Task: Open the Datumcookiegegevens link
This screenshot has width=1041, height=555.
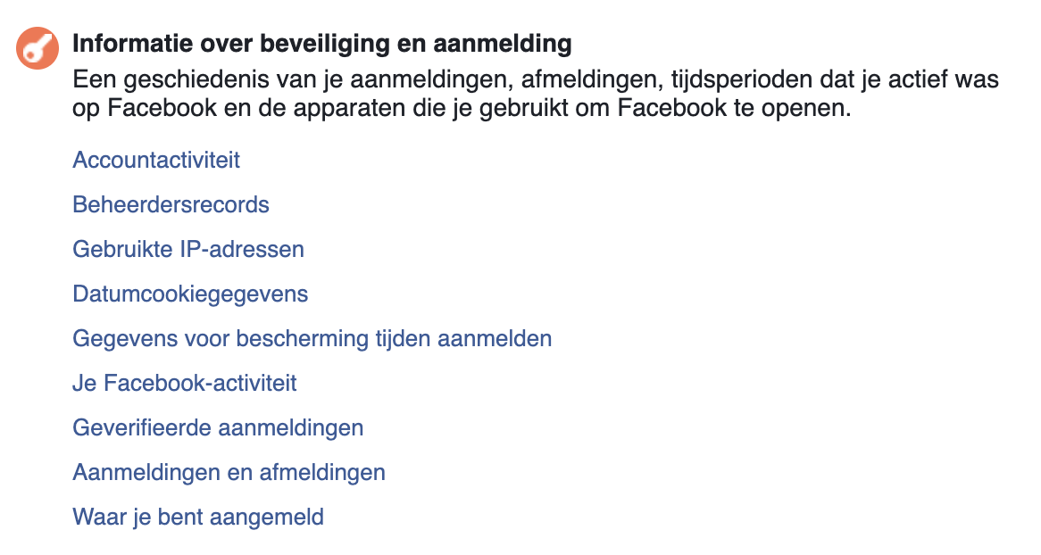Action: (190, 294)
